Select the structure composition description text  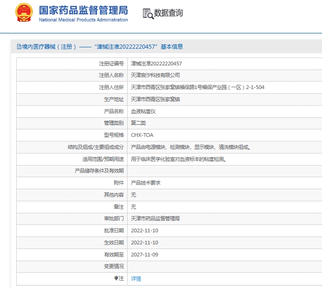191,147
